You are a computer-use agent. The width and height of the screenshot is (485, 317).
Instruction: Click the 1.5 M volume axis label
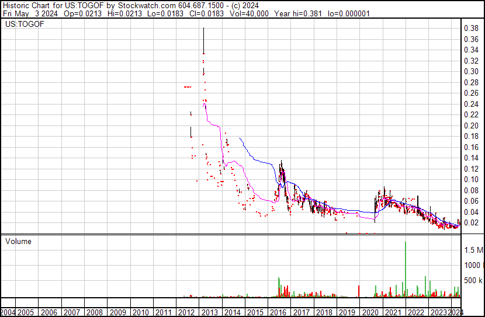click(473, 250)
